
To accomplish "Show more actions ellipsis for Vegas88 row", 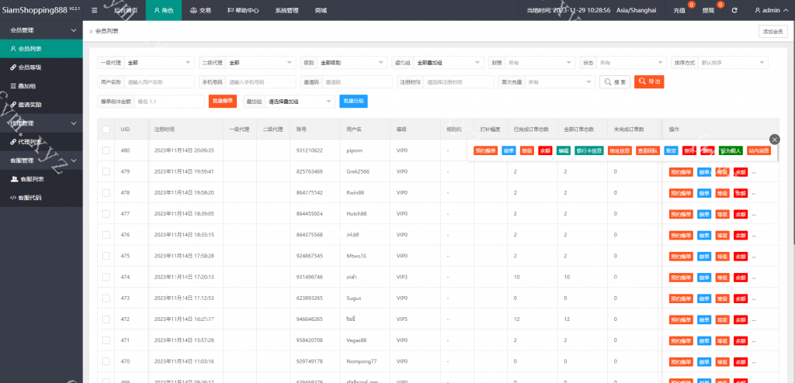I will tap(754, 341).
